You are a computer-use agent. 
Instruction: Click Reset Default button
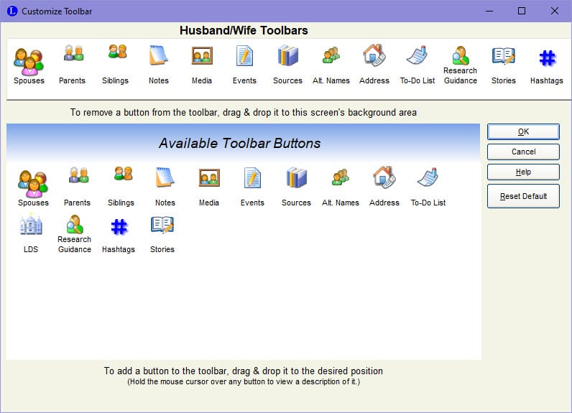point(523,196)
